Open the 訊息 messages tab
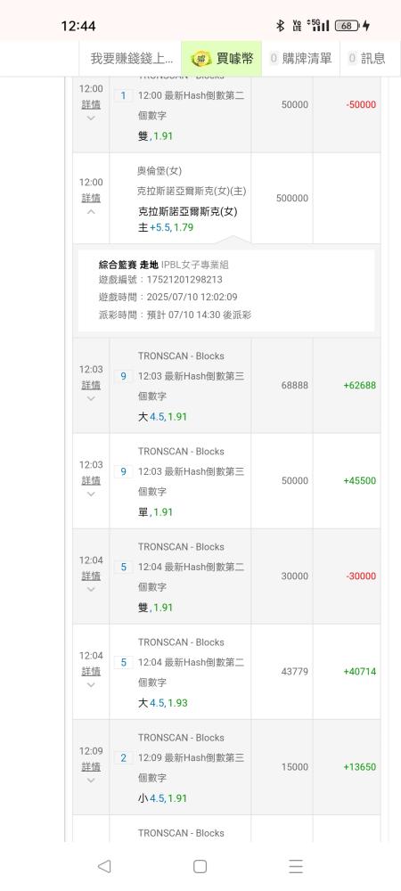This screenshot has width=401, height=891. pos(367,58)
